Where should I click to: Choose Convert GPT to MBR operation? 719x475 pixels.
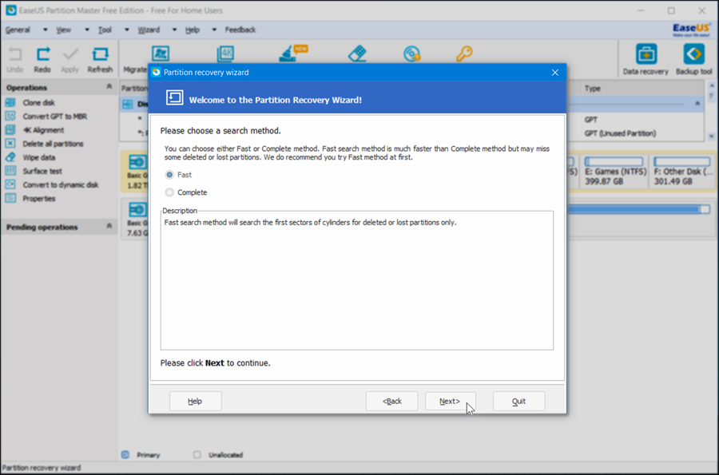tap(54, 117)
